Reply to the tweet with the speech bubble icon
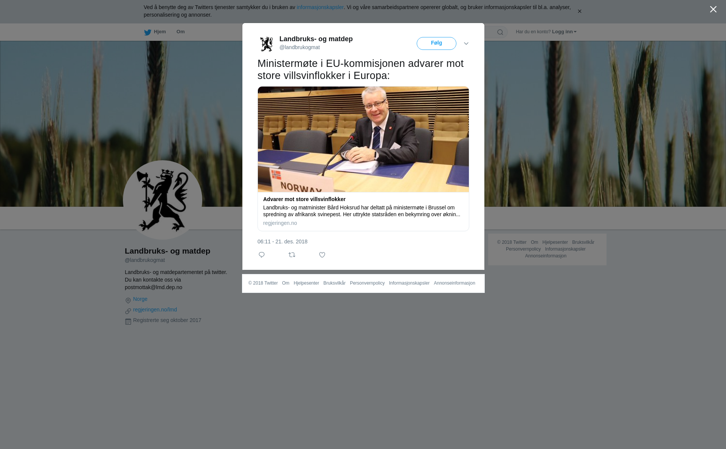Viewport: 726px width, 449px height. (262, 255)
